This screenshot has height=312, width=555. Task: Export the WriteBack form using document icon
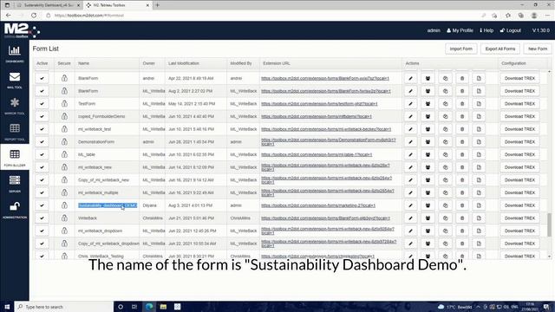[x=479, y=218]
